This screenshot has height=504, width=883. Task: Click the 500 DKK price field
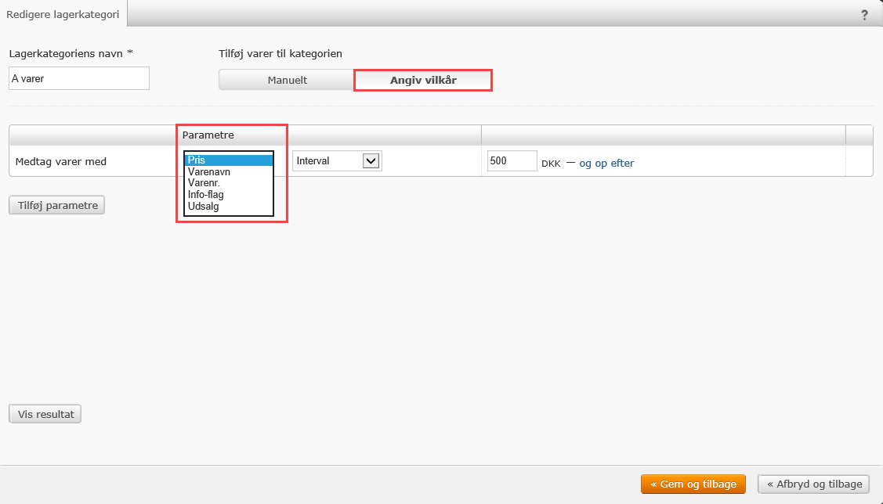pos(512,161)
